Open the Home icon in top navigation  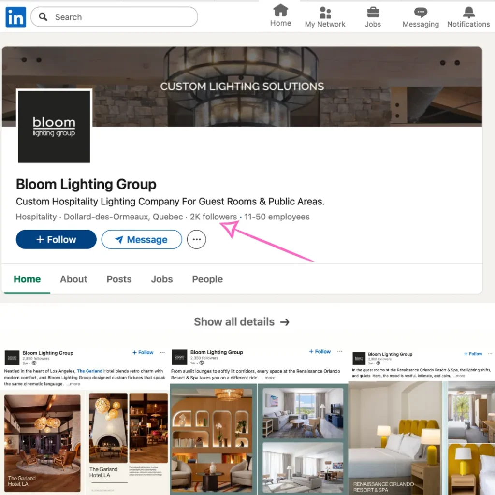tap(280, 12)
